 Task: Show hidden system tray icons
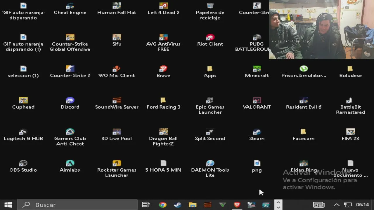(336, 205)
